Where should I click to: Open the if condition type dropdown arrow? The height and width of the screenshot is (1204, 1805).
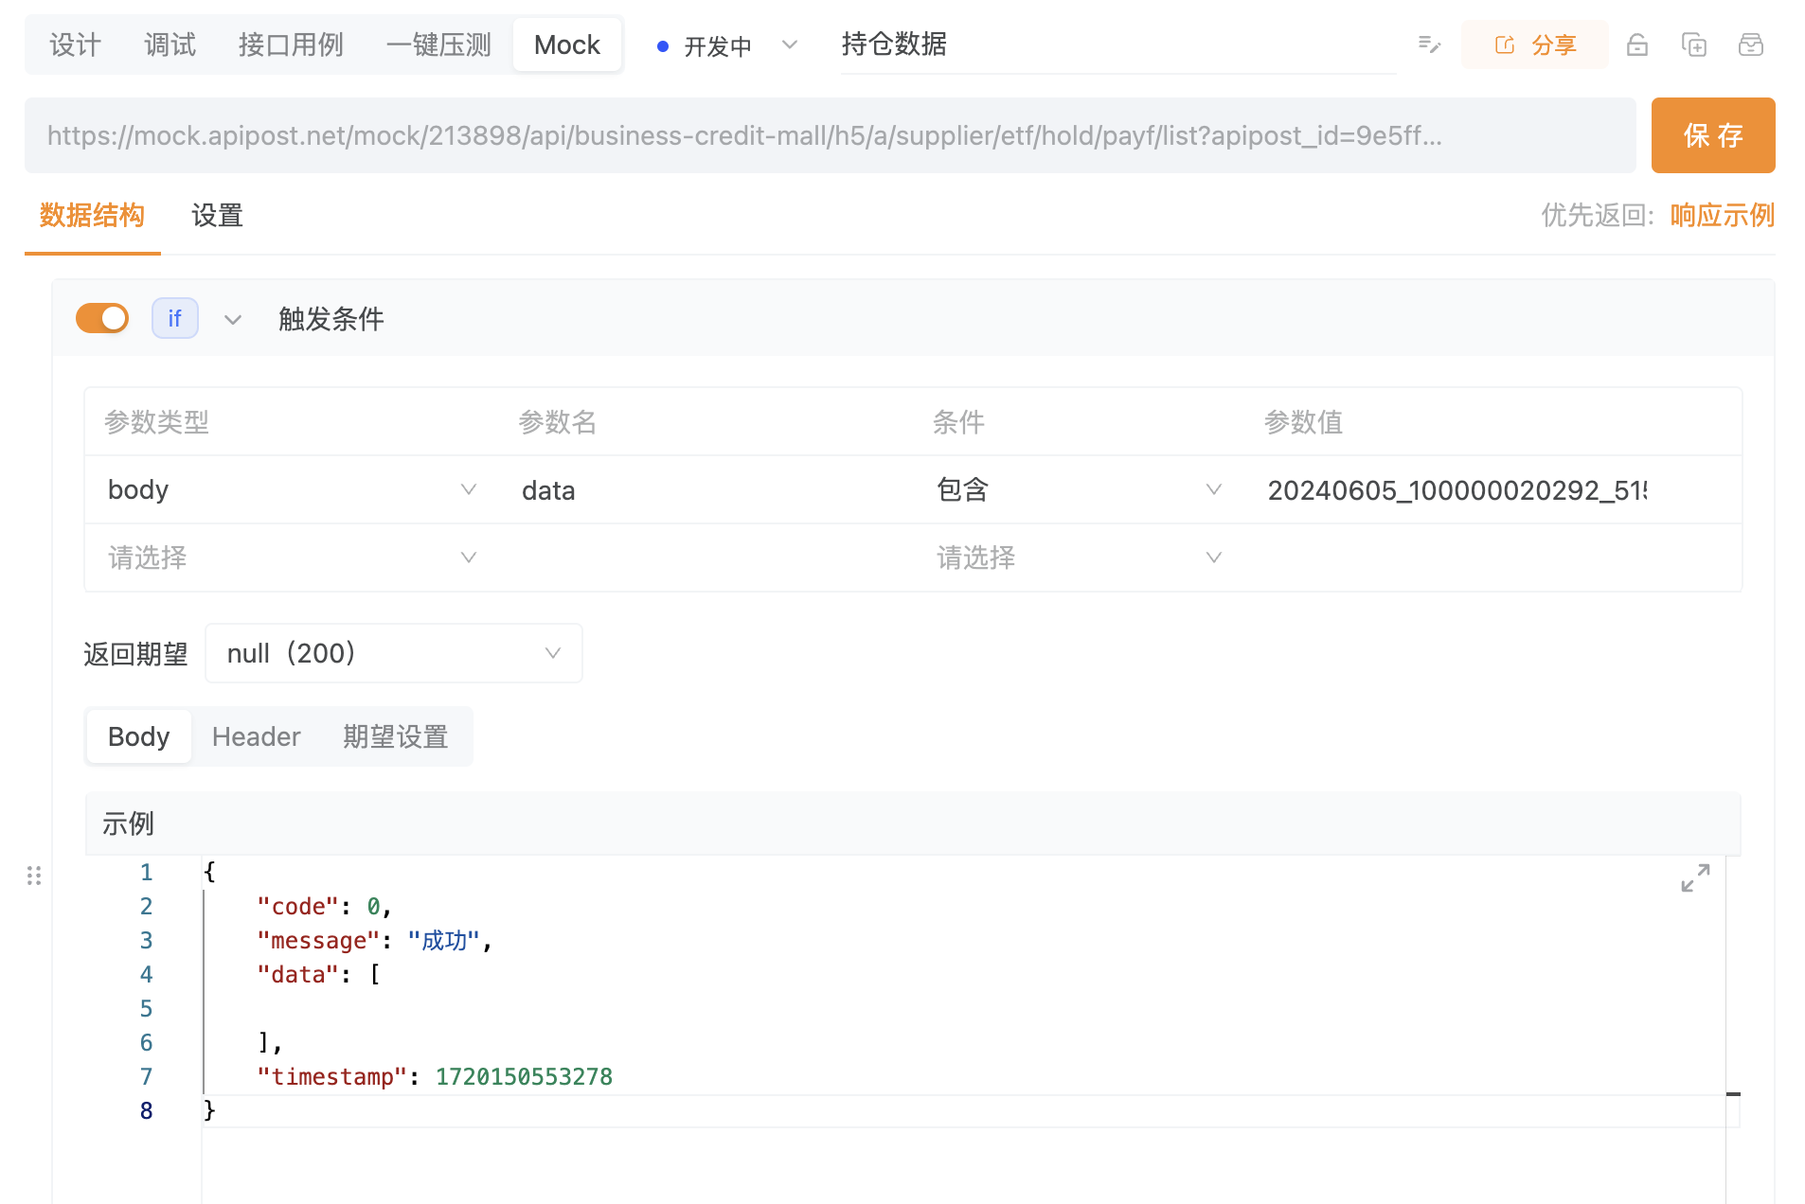coord(233,320)
